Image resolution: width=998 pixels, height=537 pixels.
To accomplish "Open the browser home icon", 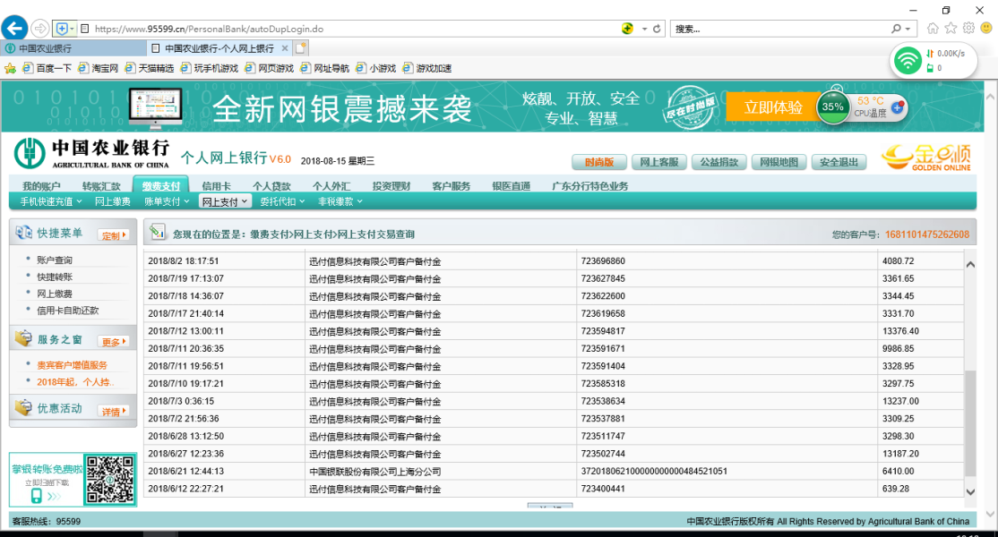I will pyautogui.click(x=933, y=28).
